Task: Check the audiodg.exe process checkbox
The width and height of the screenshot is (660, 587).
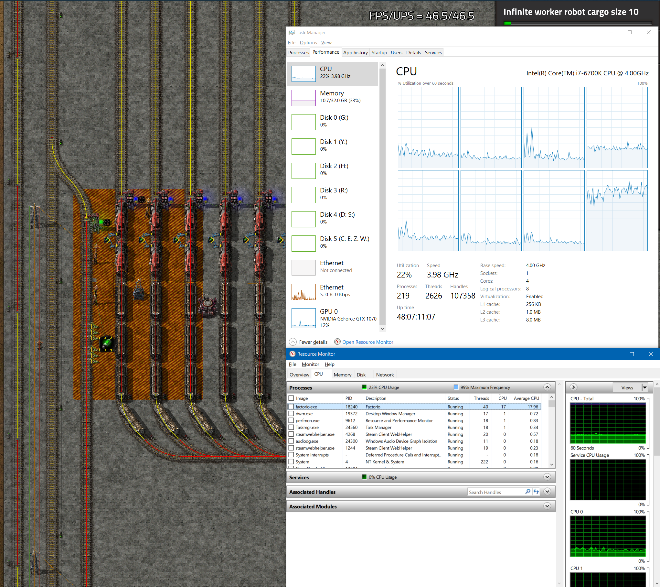Action: pyautogui.click(x=291, y=441)
